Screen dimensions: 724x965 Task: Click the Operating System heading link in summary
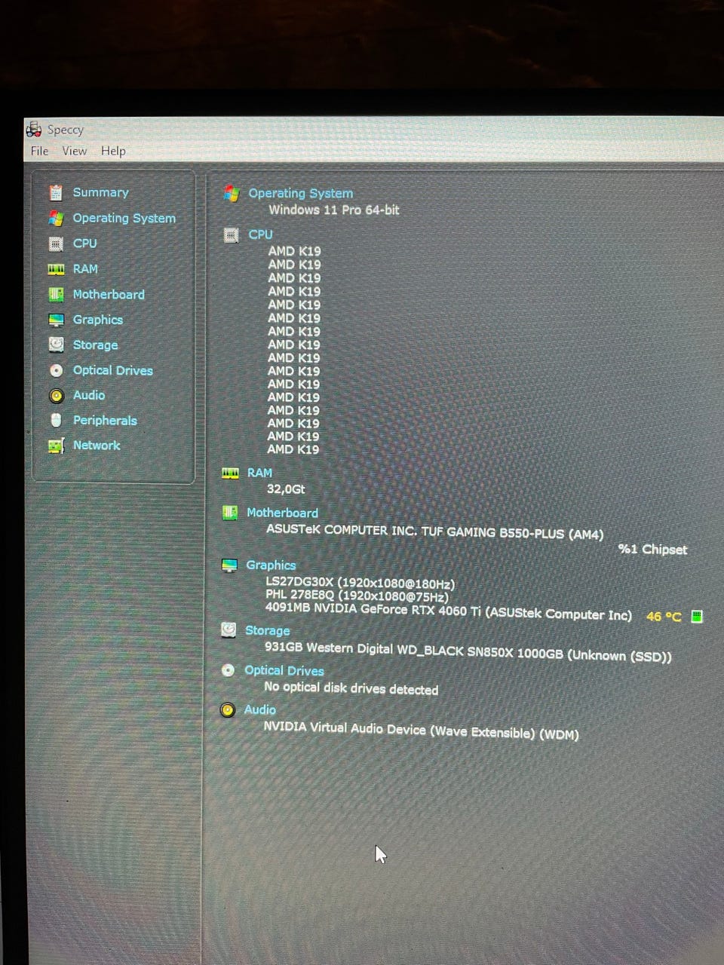tap(300, 194)
